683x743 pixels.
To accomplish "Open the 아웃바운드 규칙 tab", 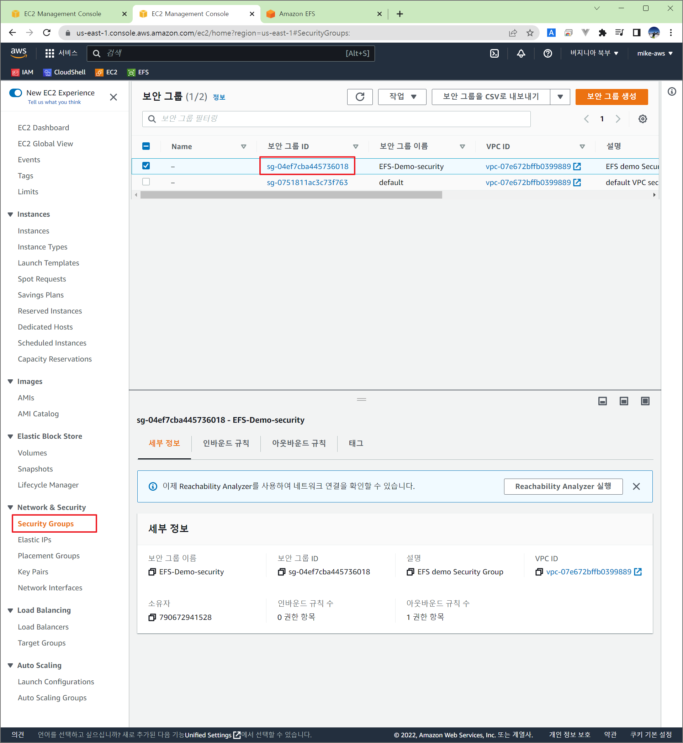I will coord(298,443).
